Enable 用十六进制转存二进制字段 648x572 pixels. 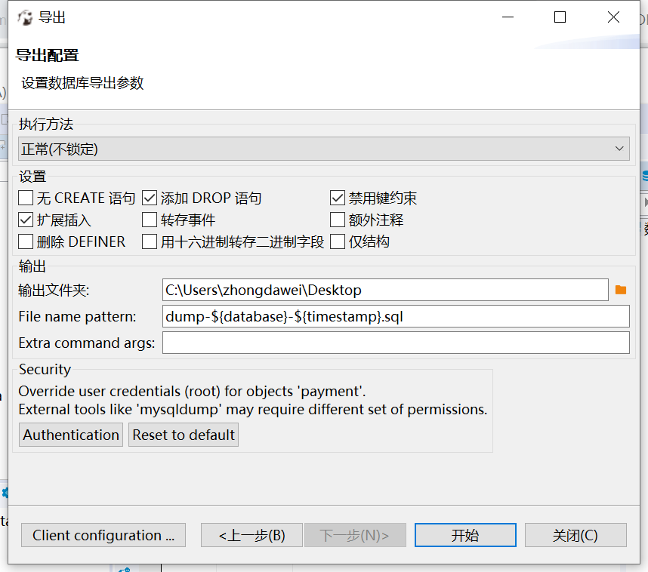pyautogui.click(x=149, y=241)
